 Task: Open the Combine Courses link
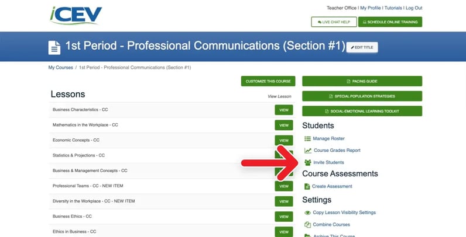coord(331,225)
